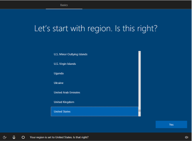This screenshot has width=192, height=141.
Task: Select United Kingdom region
Action: coord(94,102)
